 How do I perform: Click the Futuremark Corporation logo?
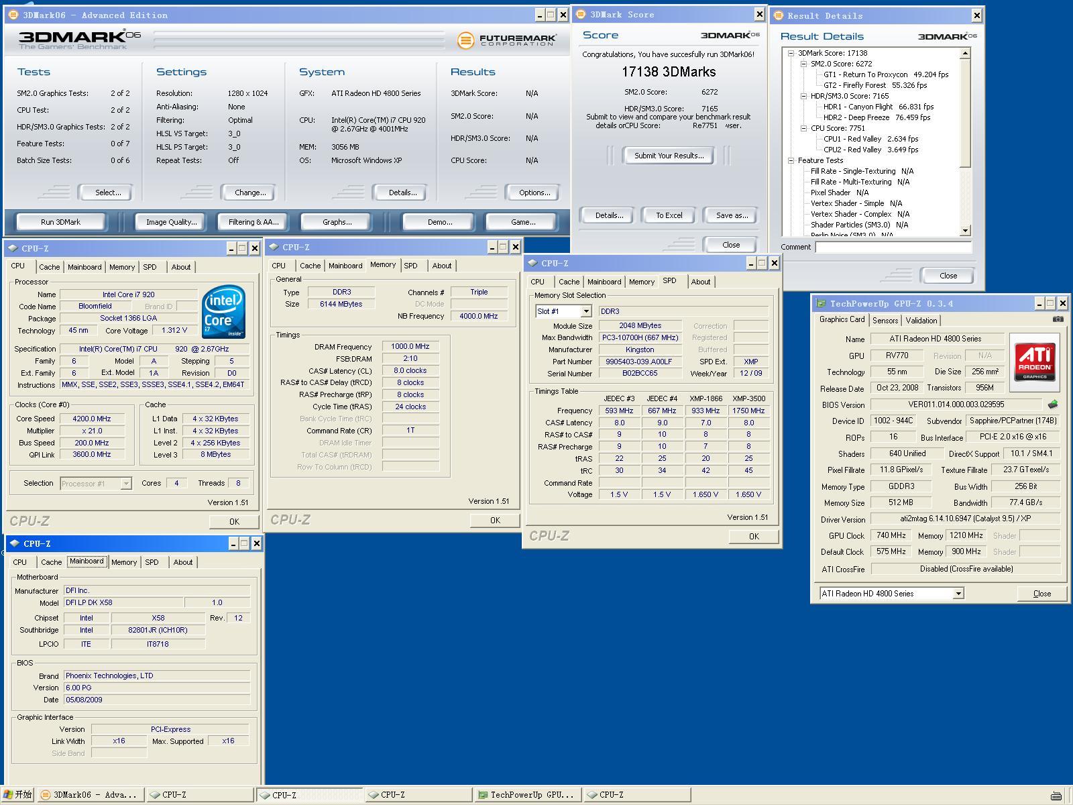(x=507, y=40)
